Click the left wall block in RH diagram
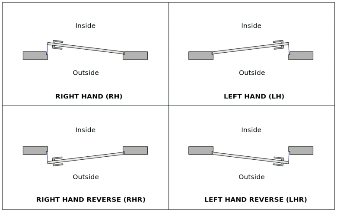The image size is (337, 212). [x=35, y=56]
